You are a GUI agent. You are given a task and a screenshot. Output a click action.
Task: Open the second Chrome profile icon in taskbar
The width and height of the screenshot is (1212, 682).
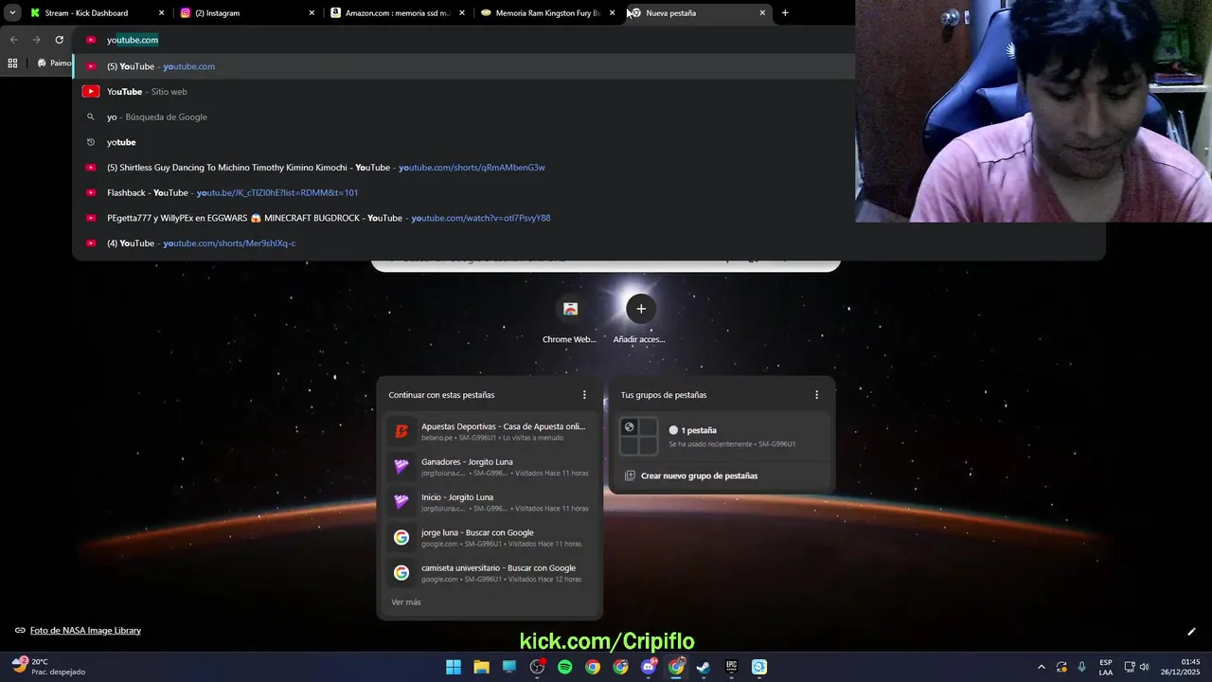click(x=620, y=667)
